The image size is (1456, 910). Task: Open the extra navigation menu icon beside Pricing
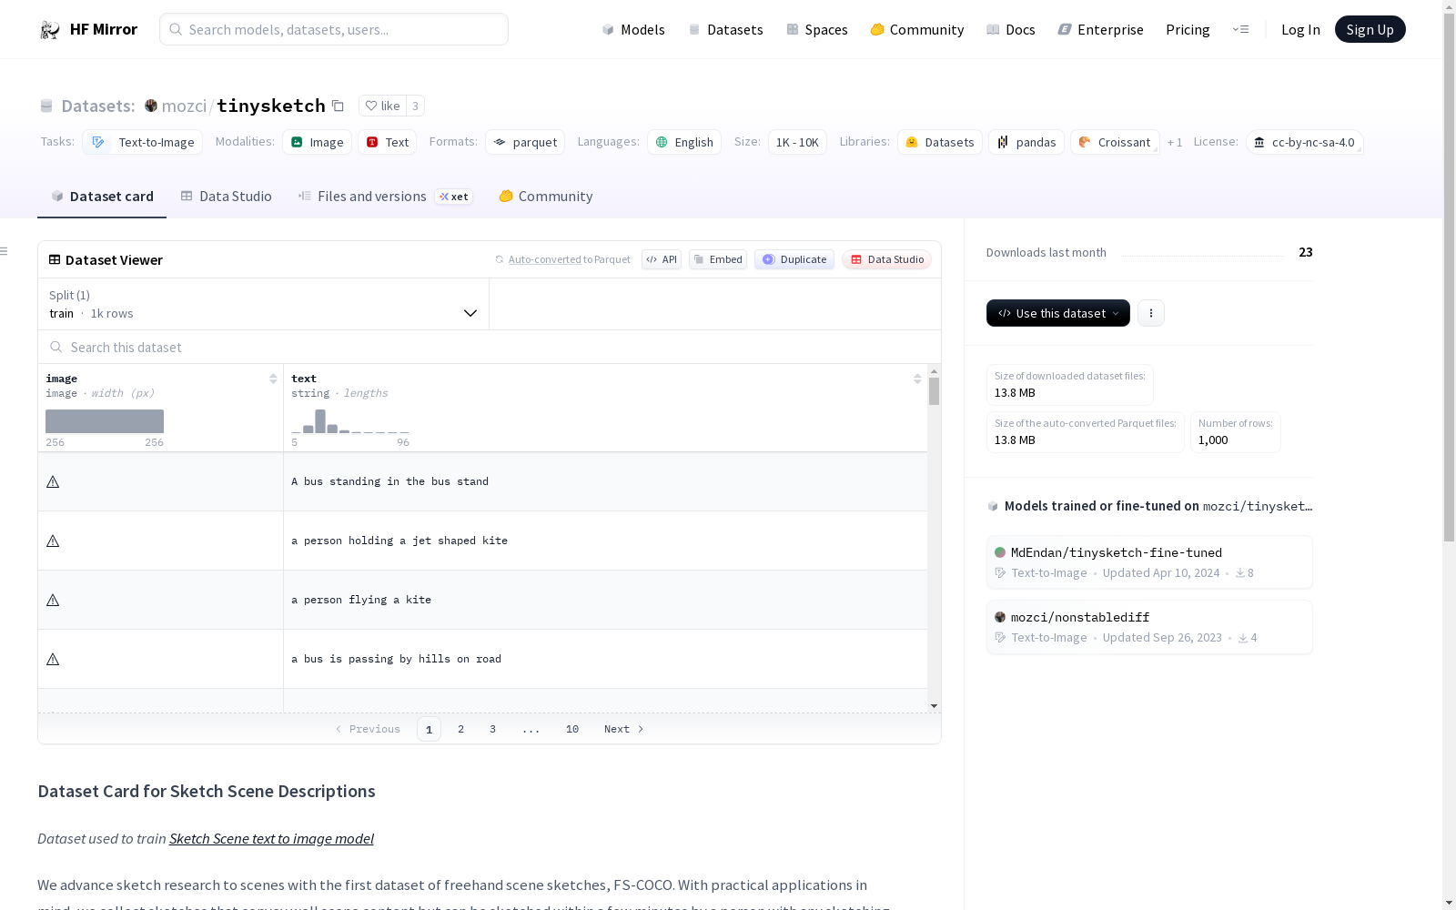tap(1240, 29)
